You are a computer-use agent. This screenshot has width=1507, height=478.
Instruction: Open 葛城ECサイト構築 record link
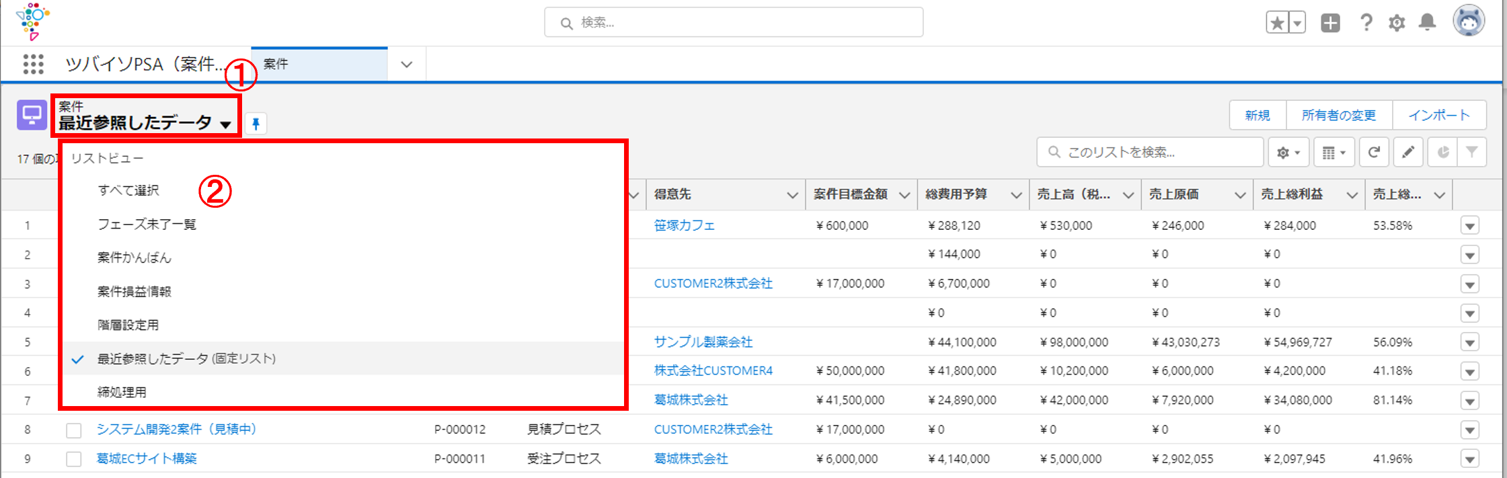tap(147, 459)
